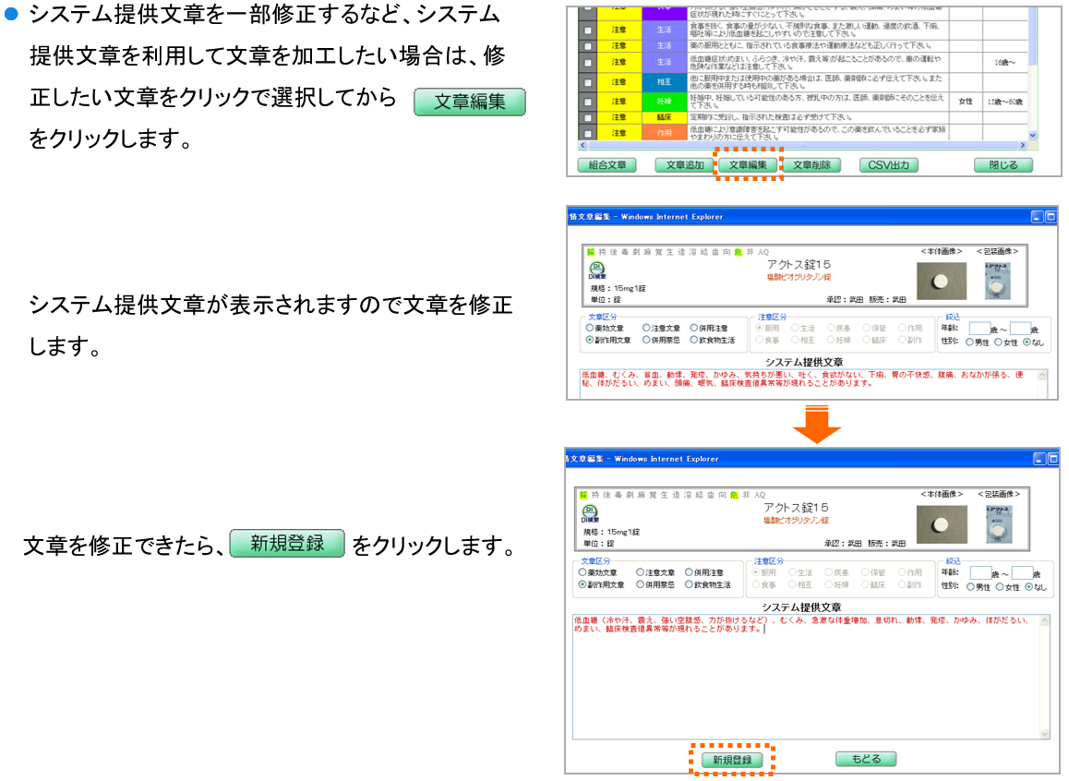Click the 組合文章 button below the table

pos(607,165)
